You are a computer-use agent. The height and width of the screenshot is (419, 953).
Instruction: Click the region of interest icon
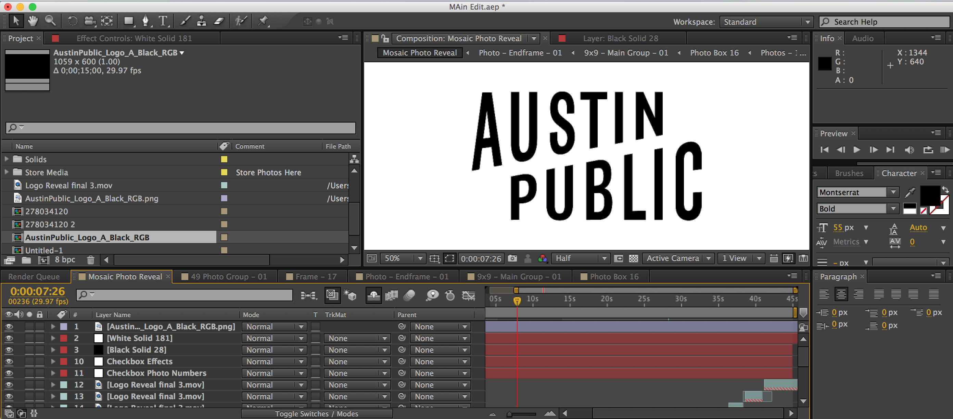click(449, 258)
